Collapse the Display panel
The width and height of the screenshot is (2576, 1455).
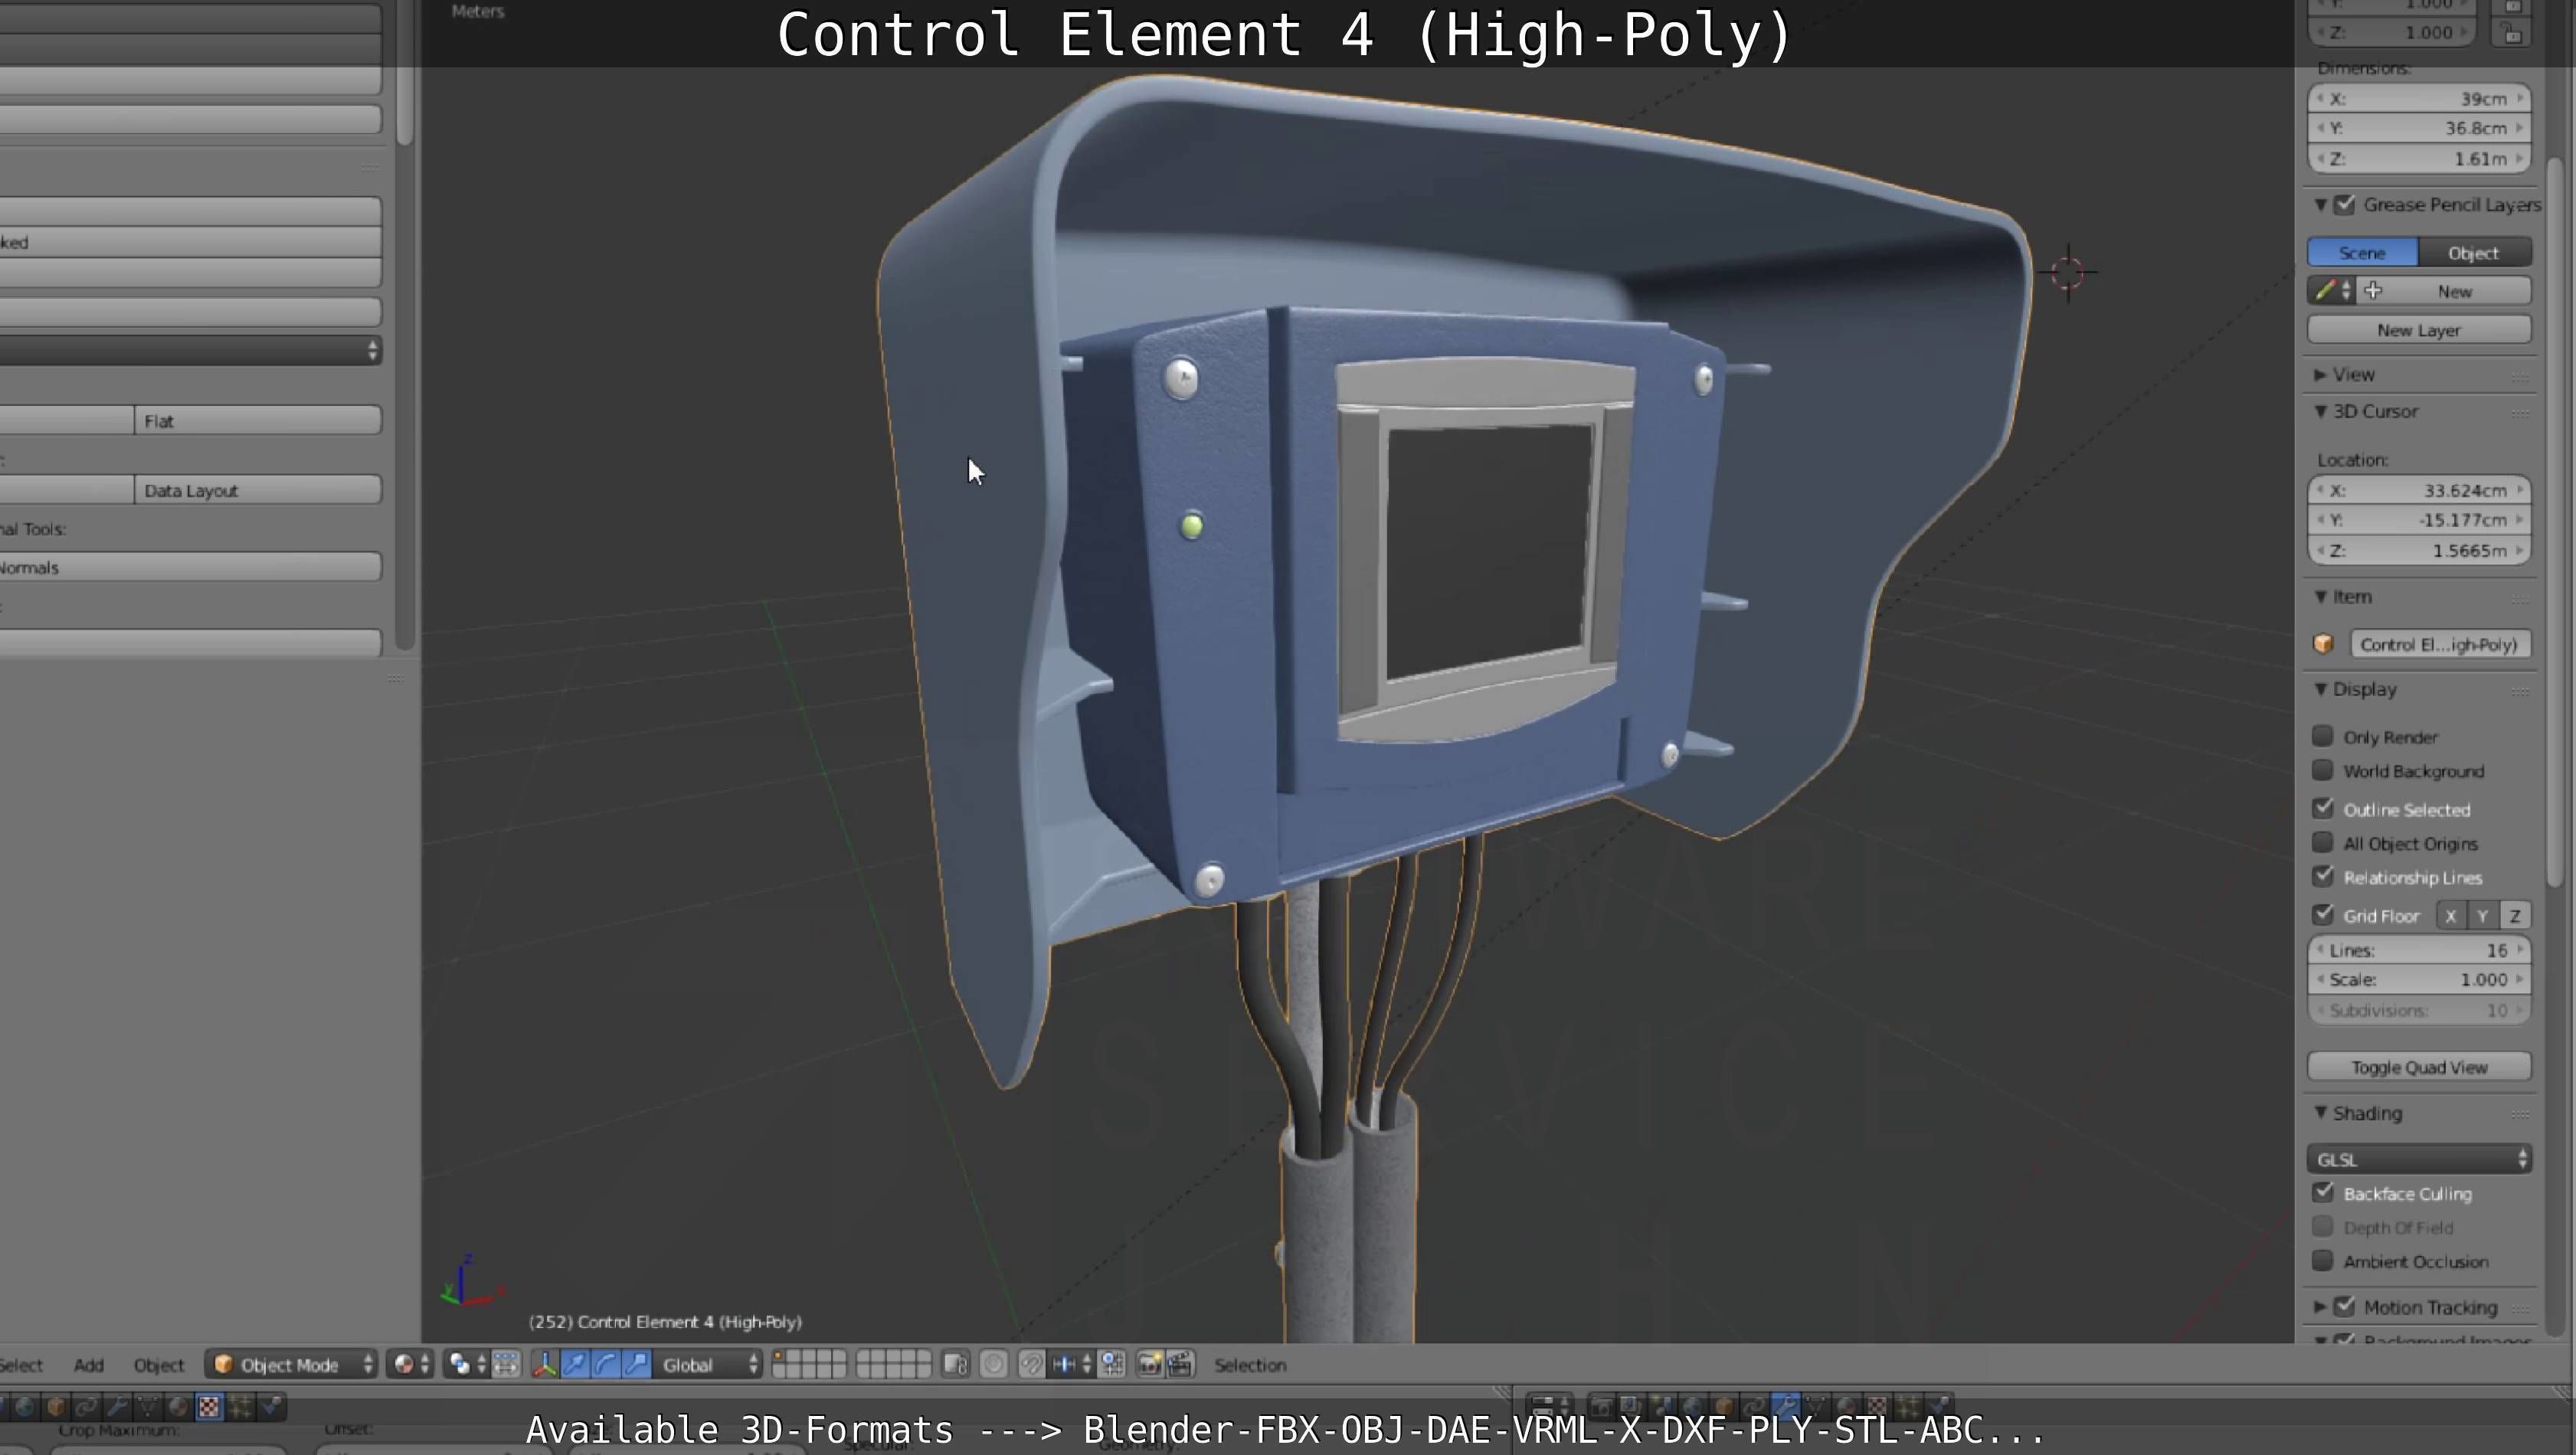tap(2320, 689)
